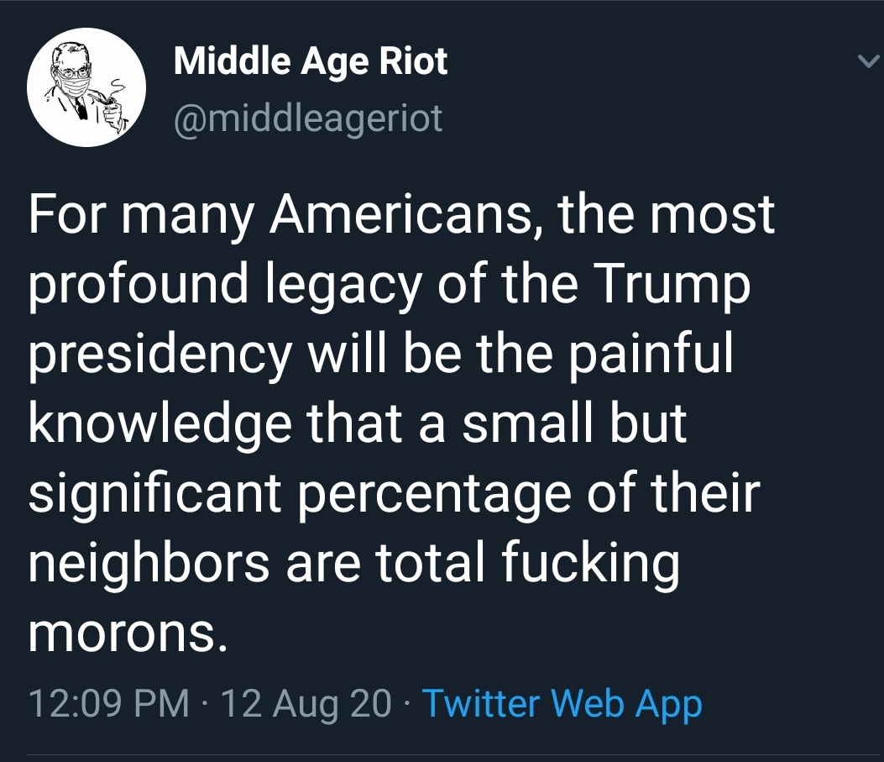Click the word presidency in the tweet

(x=160, y=356)
